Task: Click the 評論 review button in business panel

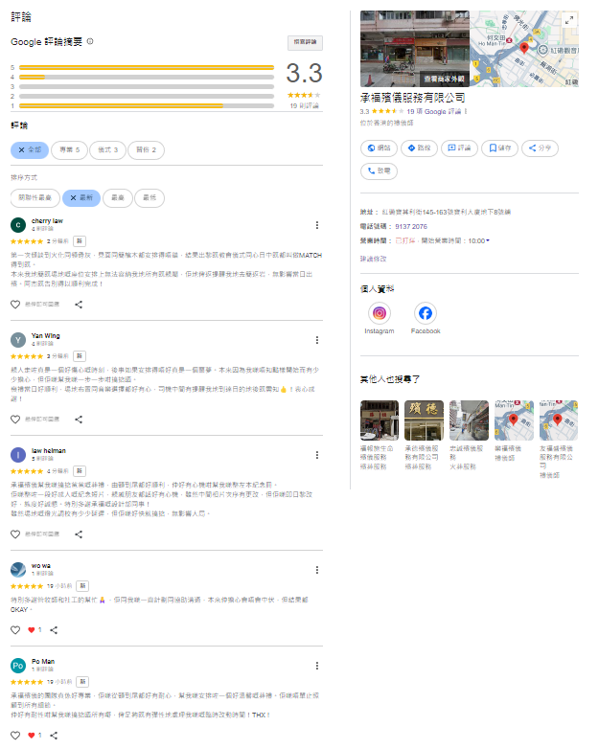Action: pos(459,148)
